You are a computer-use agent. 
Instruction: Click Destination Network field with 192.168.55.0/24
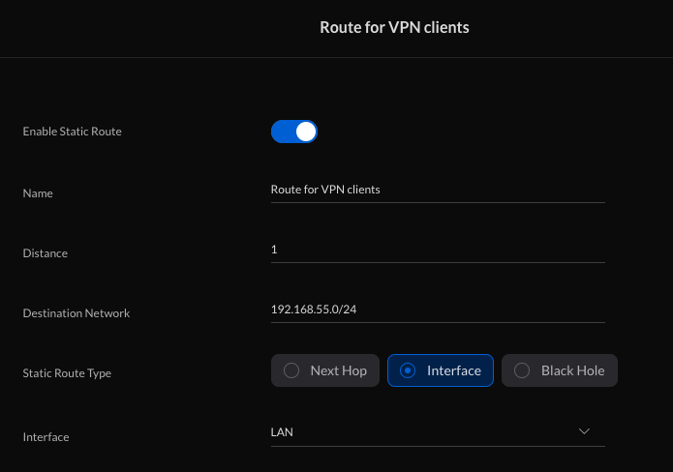[438, 310]
